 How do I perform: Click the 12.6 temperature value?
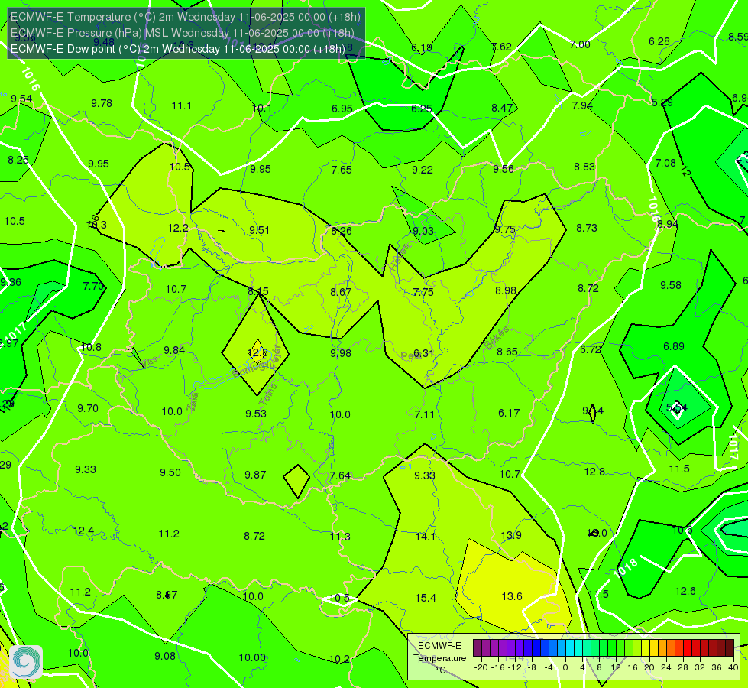(x=685, y=591)
